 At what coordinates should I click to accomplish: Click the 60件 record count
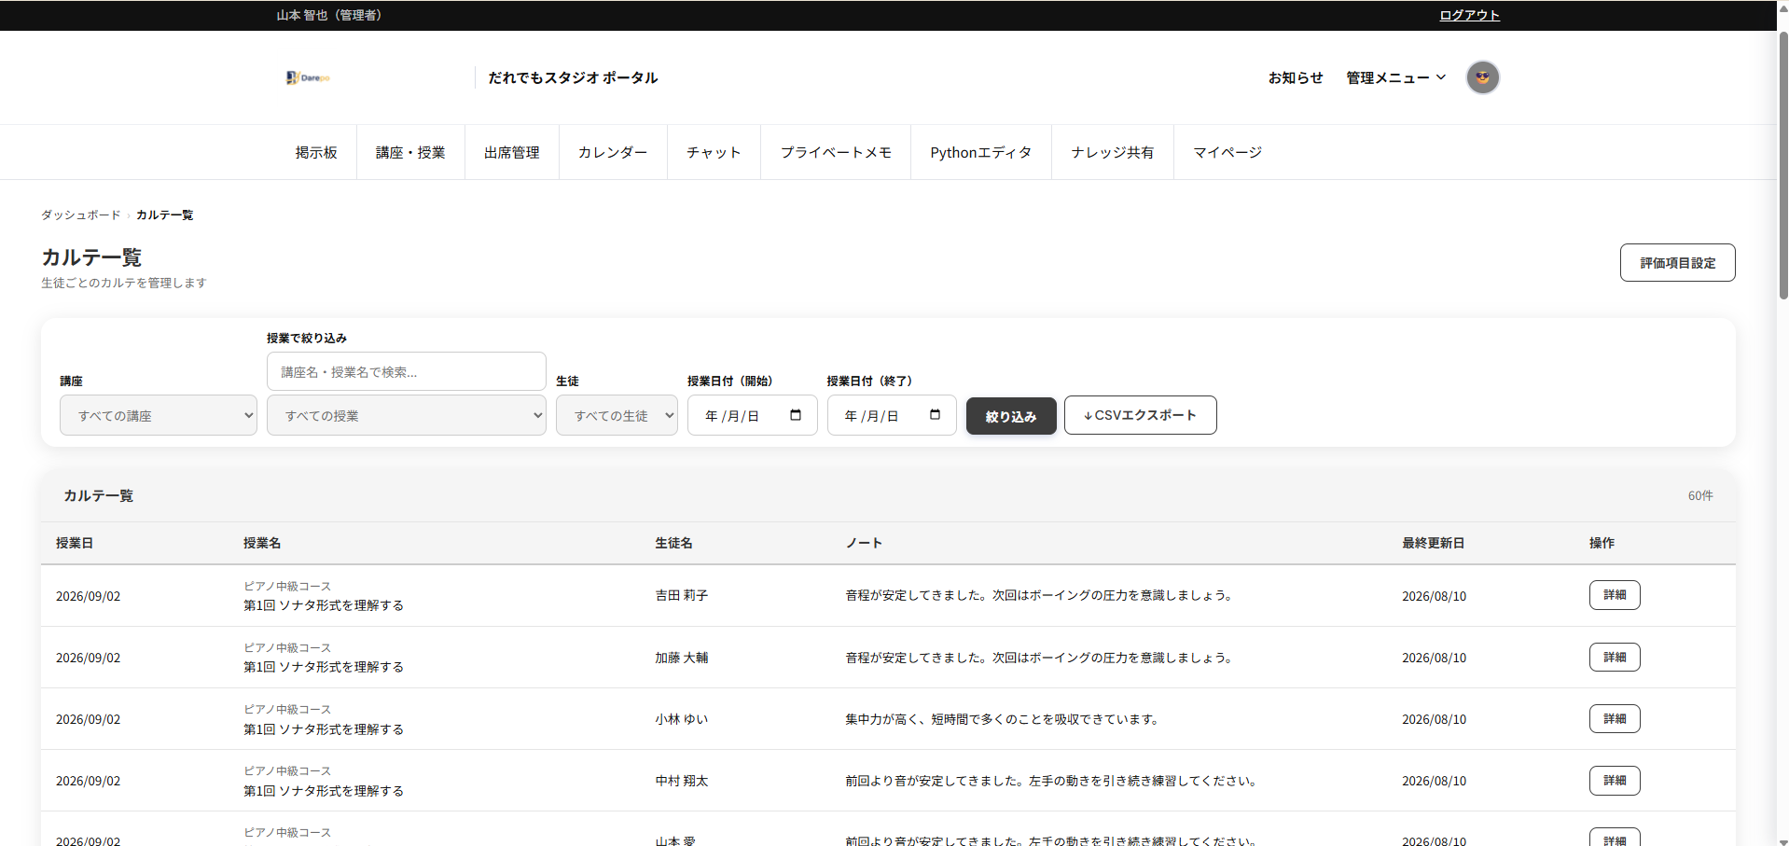pos(1700,495)
